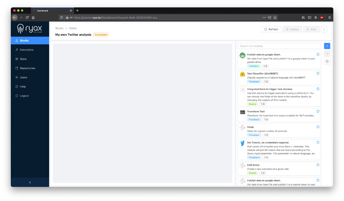Open Executions in the sidebar
This screenshot has height=201, width=344.
point(30,50)
